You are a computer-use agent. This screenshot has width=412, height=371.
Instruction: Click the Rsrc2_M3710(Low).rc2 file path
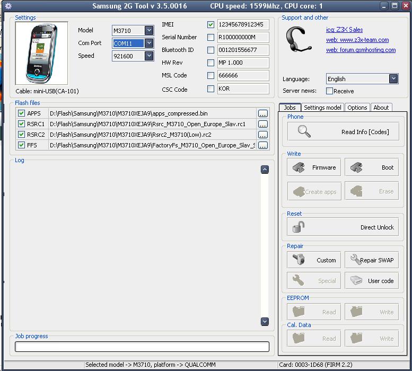point(130,135)
